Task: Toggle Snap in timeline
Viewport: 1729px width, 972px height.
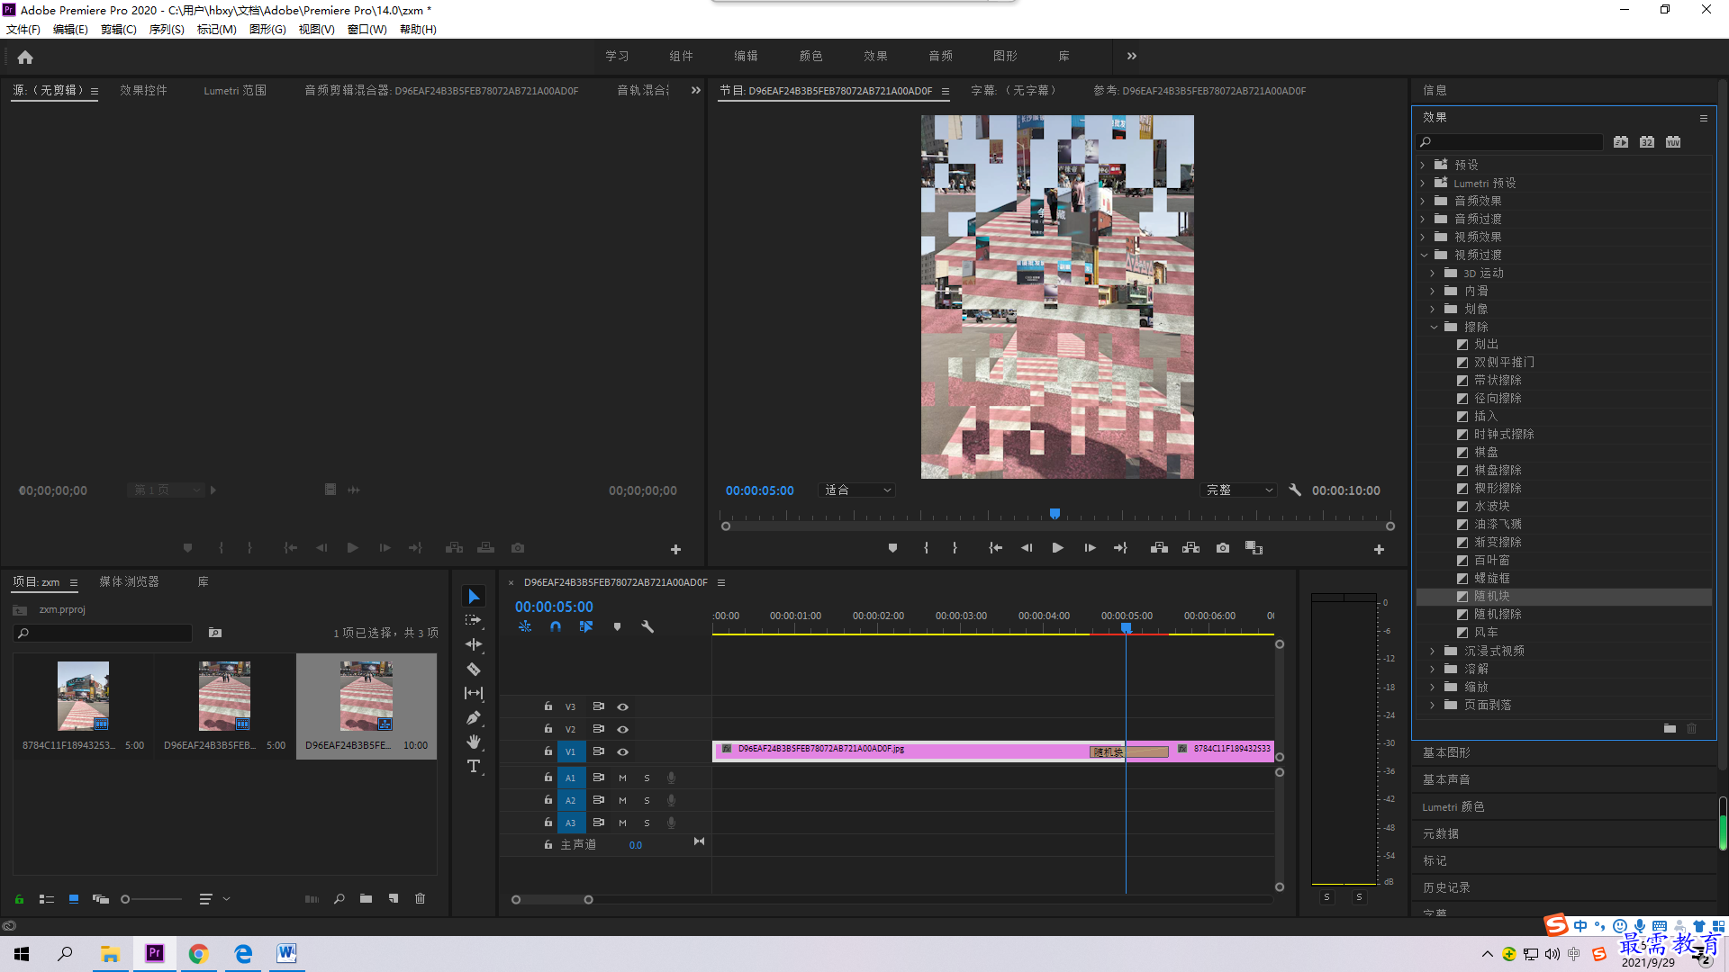Action: click(x=556, y=626)
